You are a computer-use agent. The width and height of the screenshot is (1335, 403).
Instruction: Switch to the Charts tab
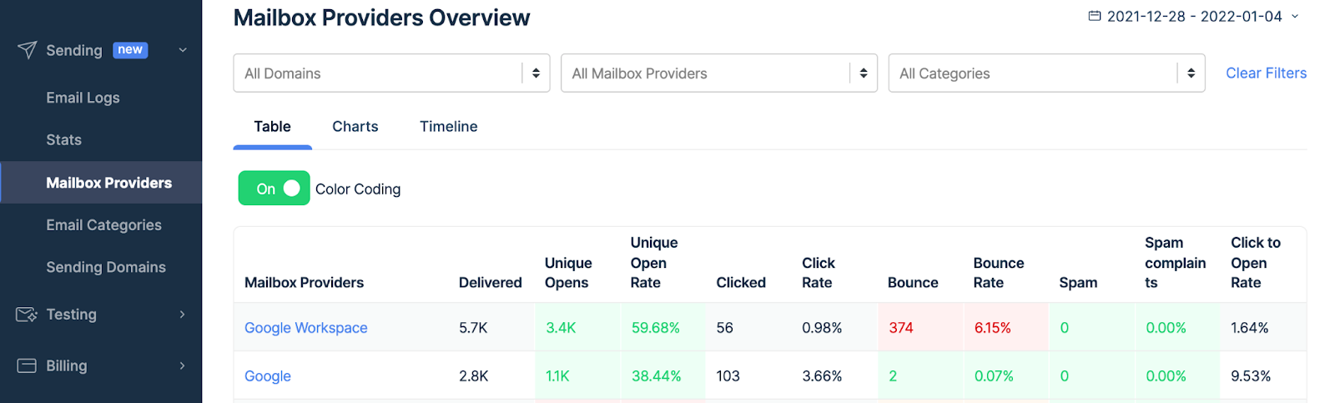click(355, 127)
